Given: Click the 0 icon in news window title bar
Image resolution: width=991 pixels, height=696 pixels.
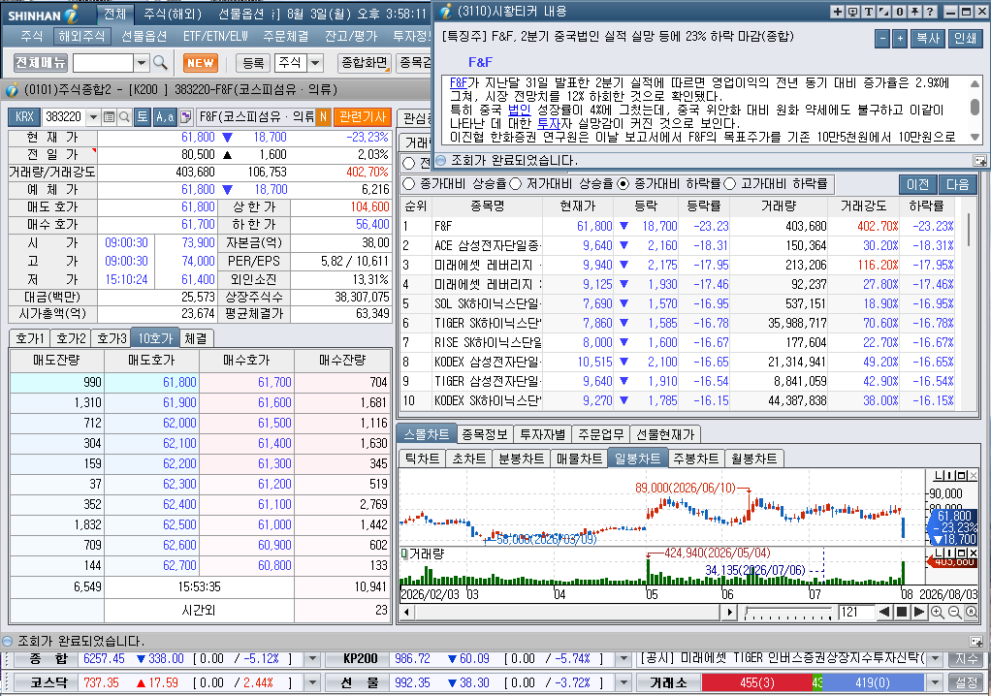Looking at the screenshot, I should coord(899,12).
